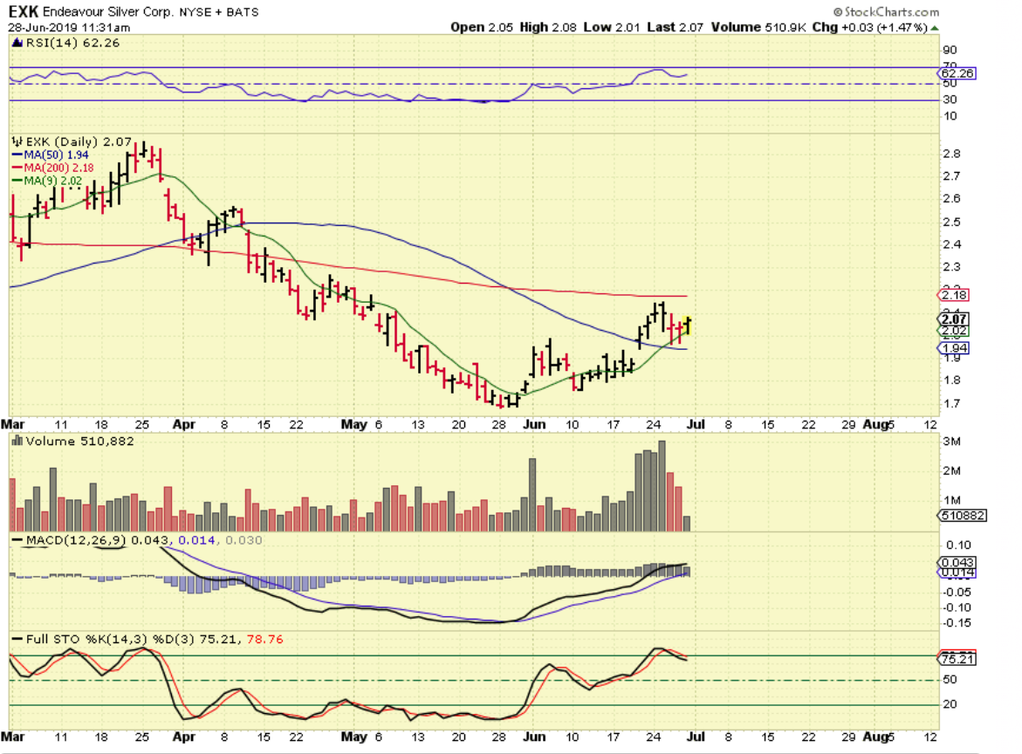Click the 0.10 MACD axis label
This screenshot has width=1022, height=754.
pos(958,545)
